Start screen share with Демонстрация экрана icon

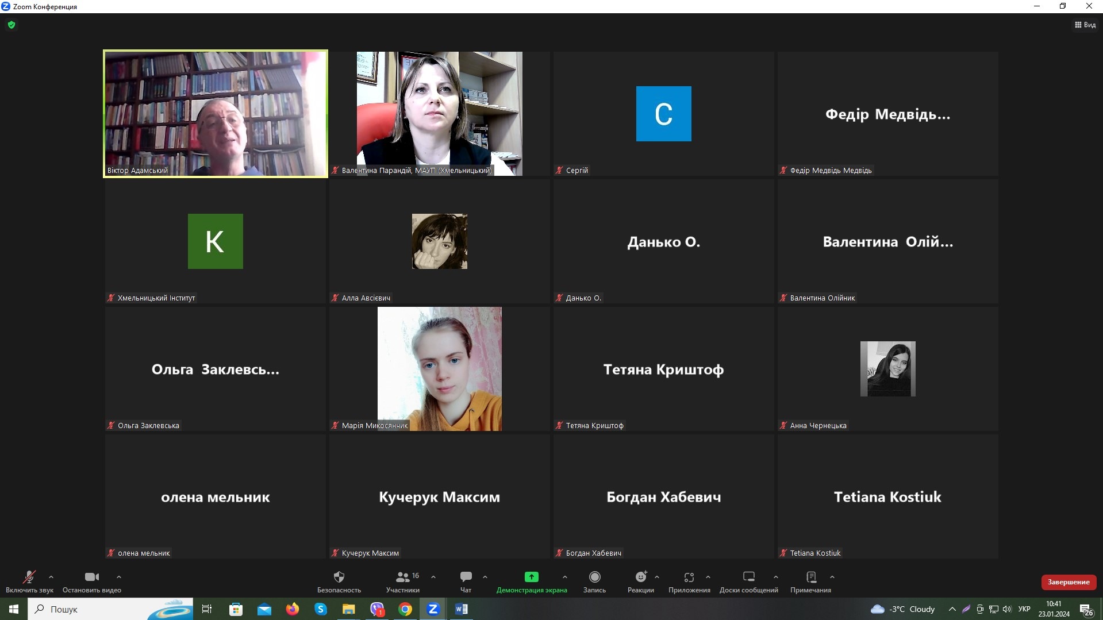532,576
